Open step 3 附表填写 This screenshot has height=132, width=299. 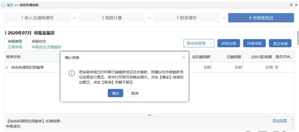[x=187, y=18]
